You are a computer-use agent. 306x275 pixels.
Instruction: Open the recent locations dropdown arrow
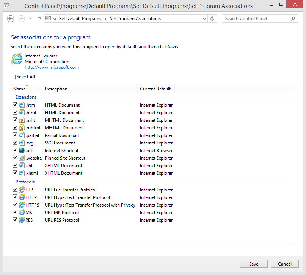[x=30, y=19]
